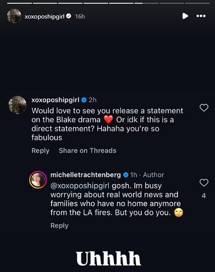The width and height of the screenshot is (215, 272).
Task: Open michelletrachtenberg's profile picture
Action: point(38,180)
